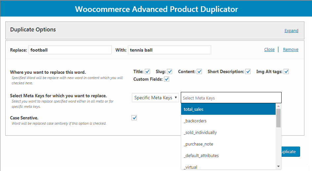Disable the Case Sensitive checkbox
The width and height of the screenshot is (312, 171).
(x=134, y=118)
